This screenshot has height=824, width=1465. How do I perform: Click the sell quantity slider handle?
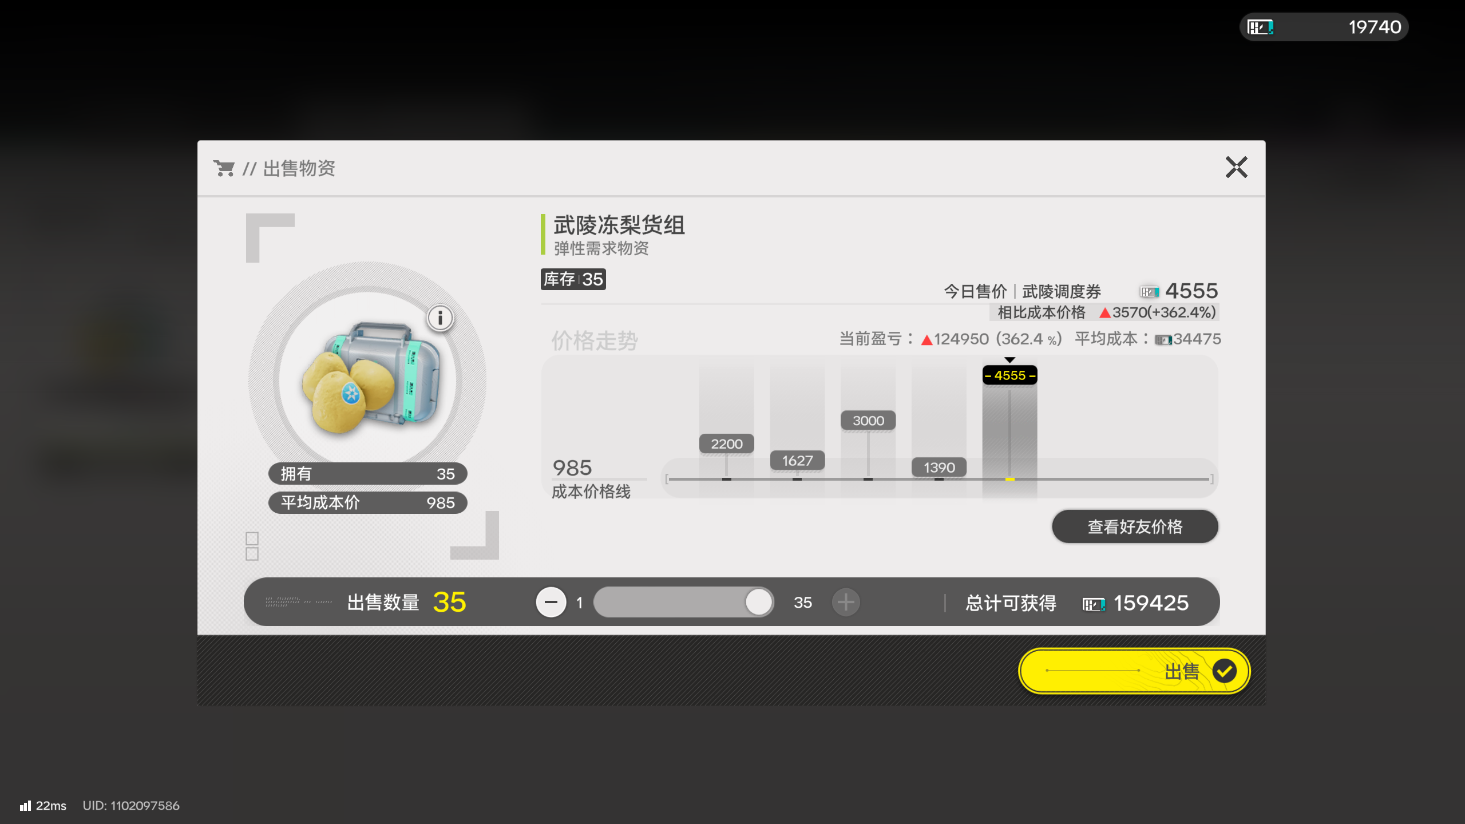click(759, 602)
